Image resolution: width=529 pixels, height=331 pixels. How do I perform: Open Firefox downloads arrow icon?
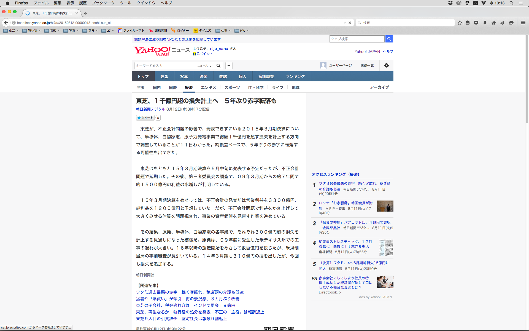click(x=485, y=23)
